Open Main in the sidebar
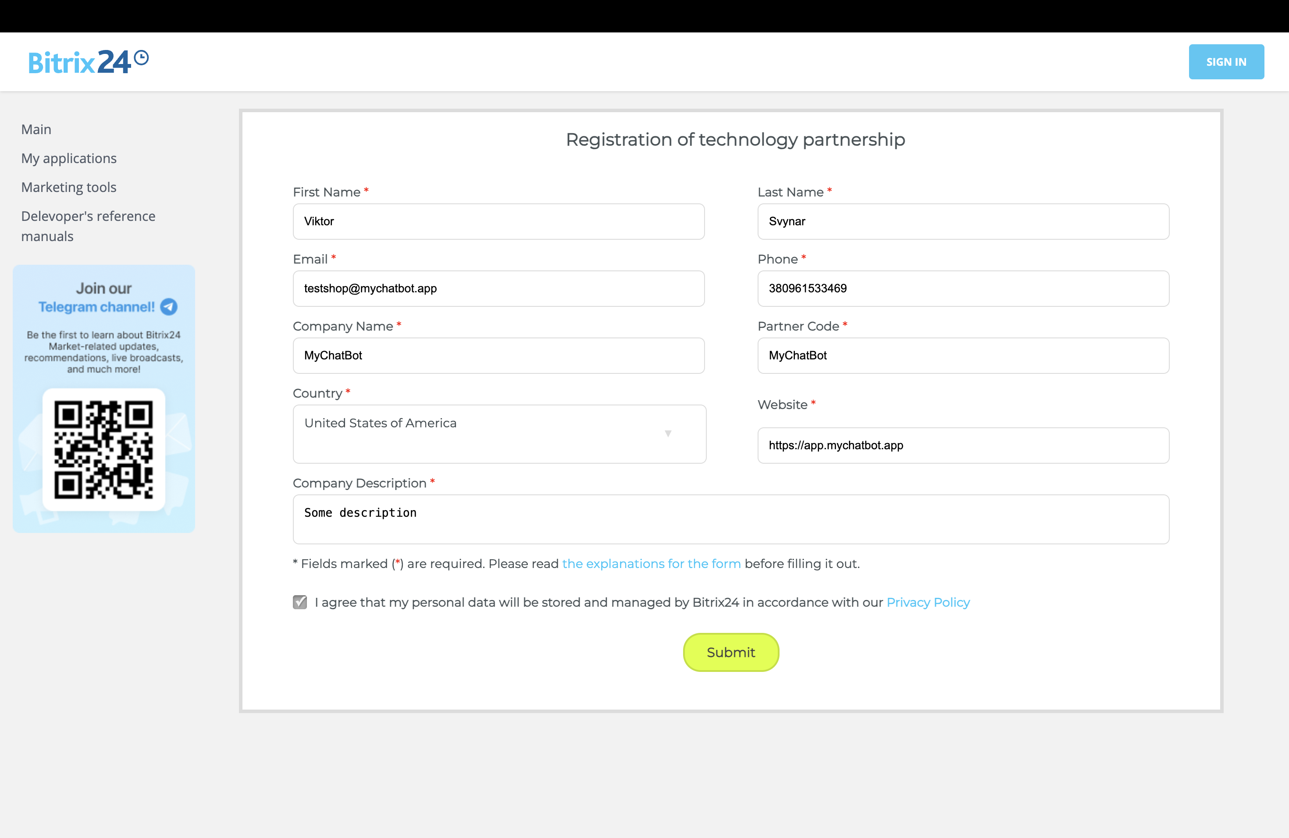 (36, 129)
